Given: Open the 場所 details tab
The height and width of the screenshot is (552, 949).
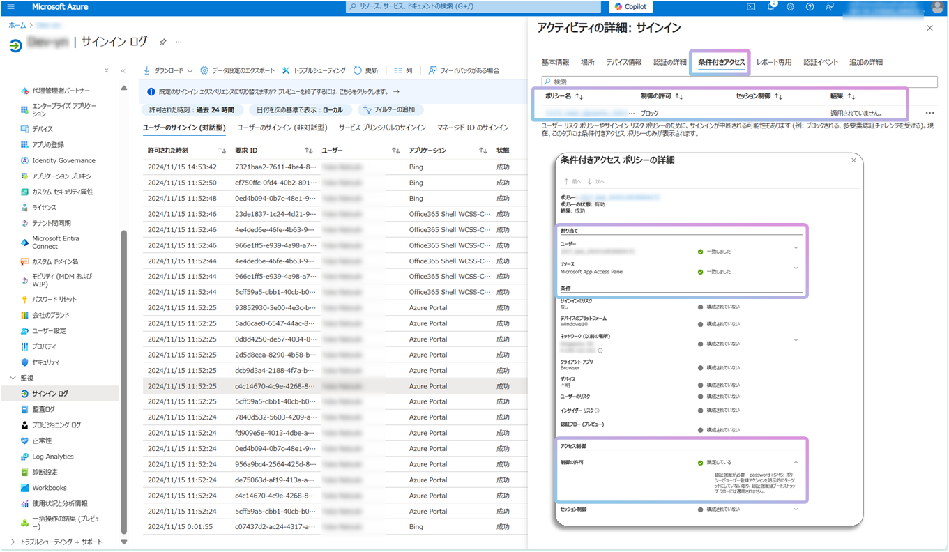Looking at the screenshot, I should [588, 62].
